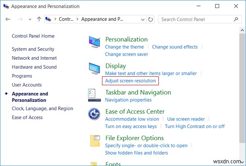The width and height of the screenshot is (246, 166).
Task: Close the Appearance and Personalization window
Action: point(236,6)
